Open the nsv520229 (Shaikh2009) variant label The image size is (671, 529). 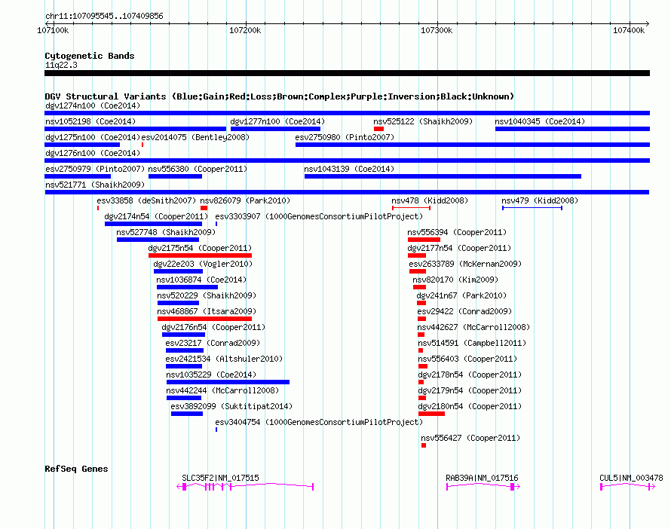(x=207, y=295)
